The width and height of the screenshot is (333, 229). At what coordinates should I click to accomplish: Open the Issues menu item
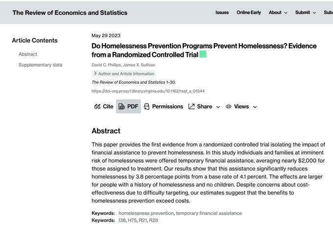(x=222, y=13)
